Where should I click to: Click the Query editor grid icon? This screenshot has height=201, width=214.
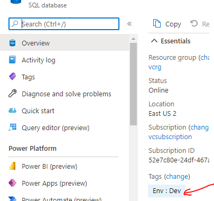[x=12, y=127]
